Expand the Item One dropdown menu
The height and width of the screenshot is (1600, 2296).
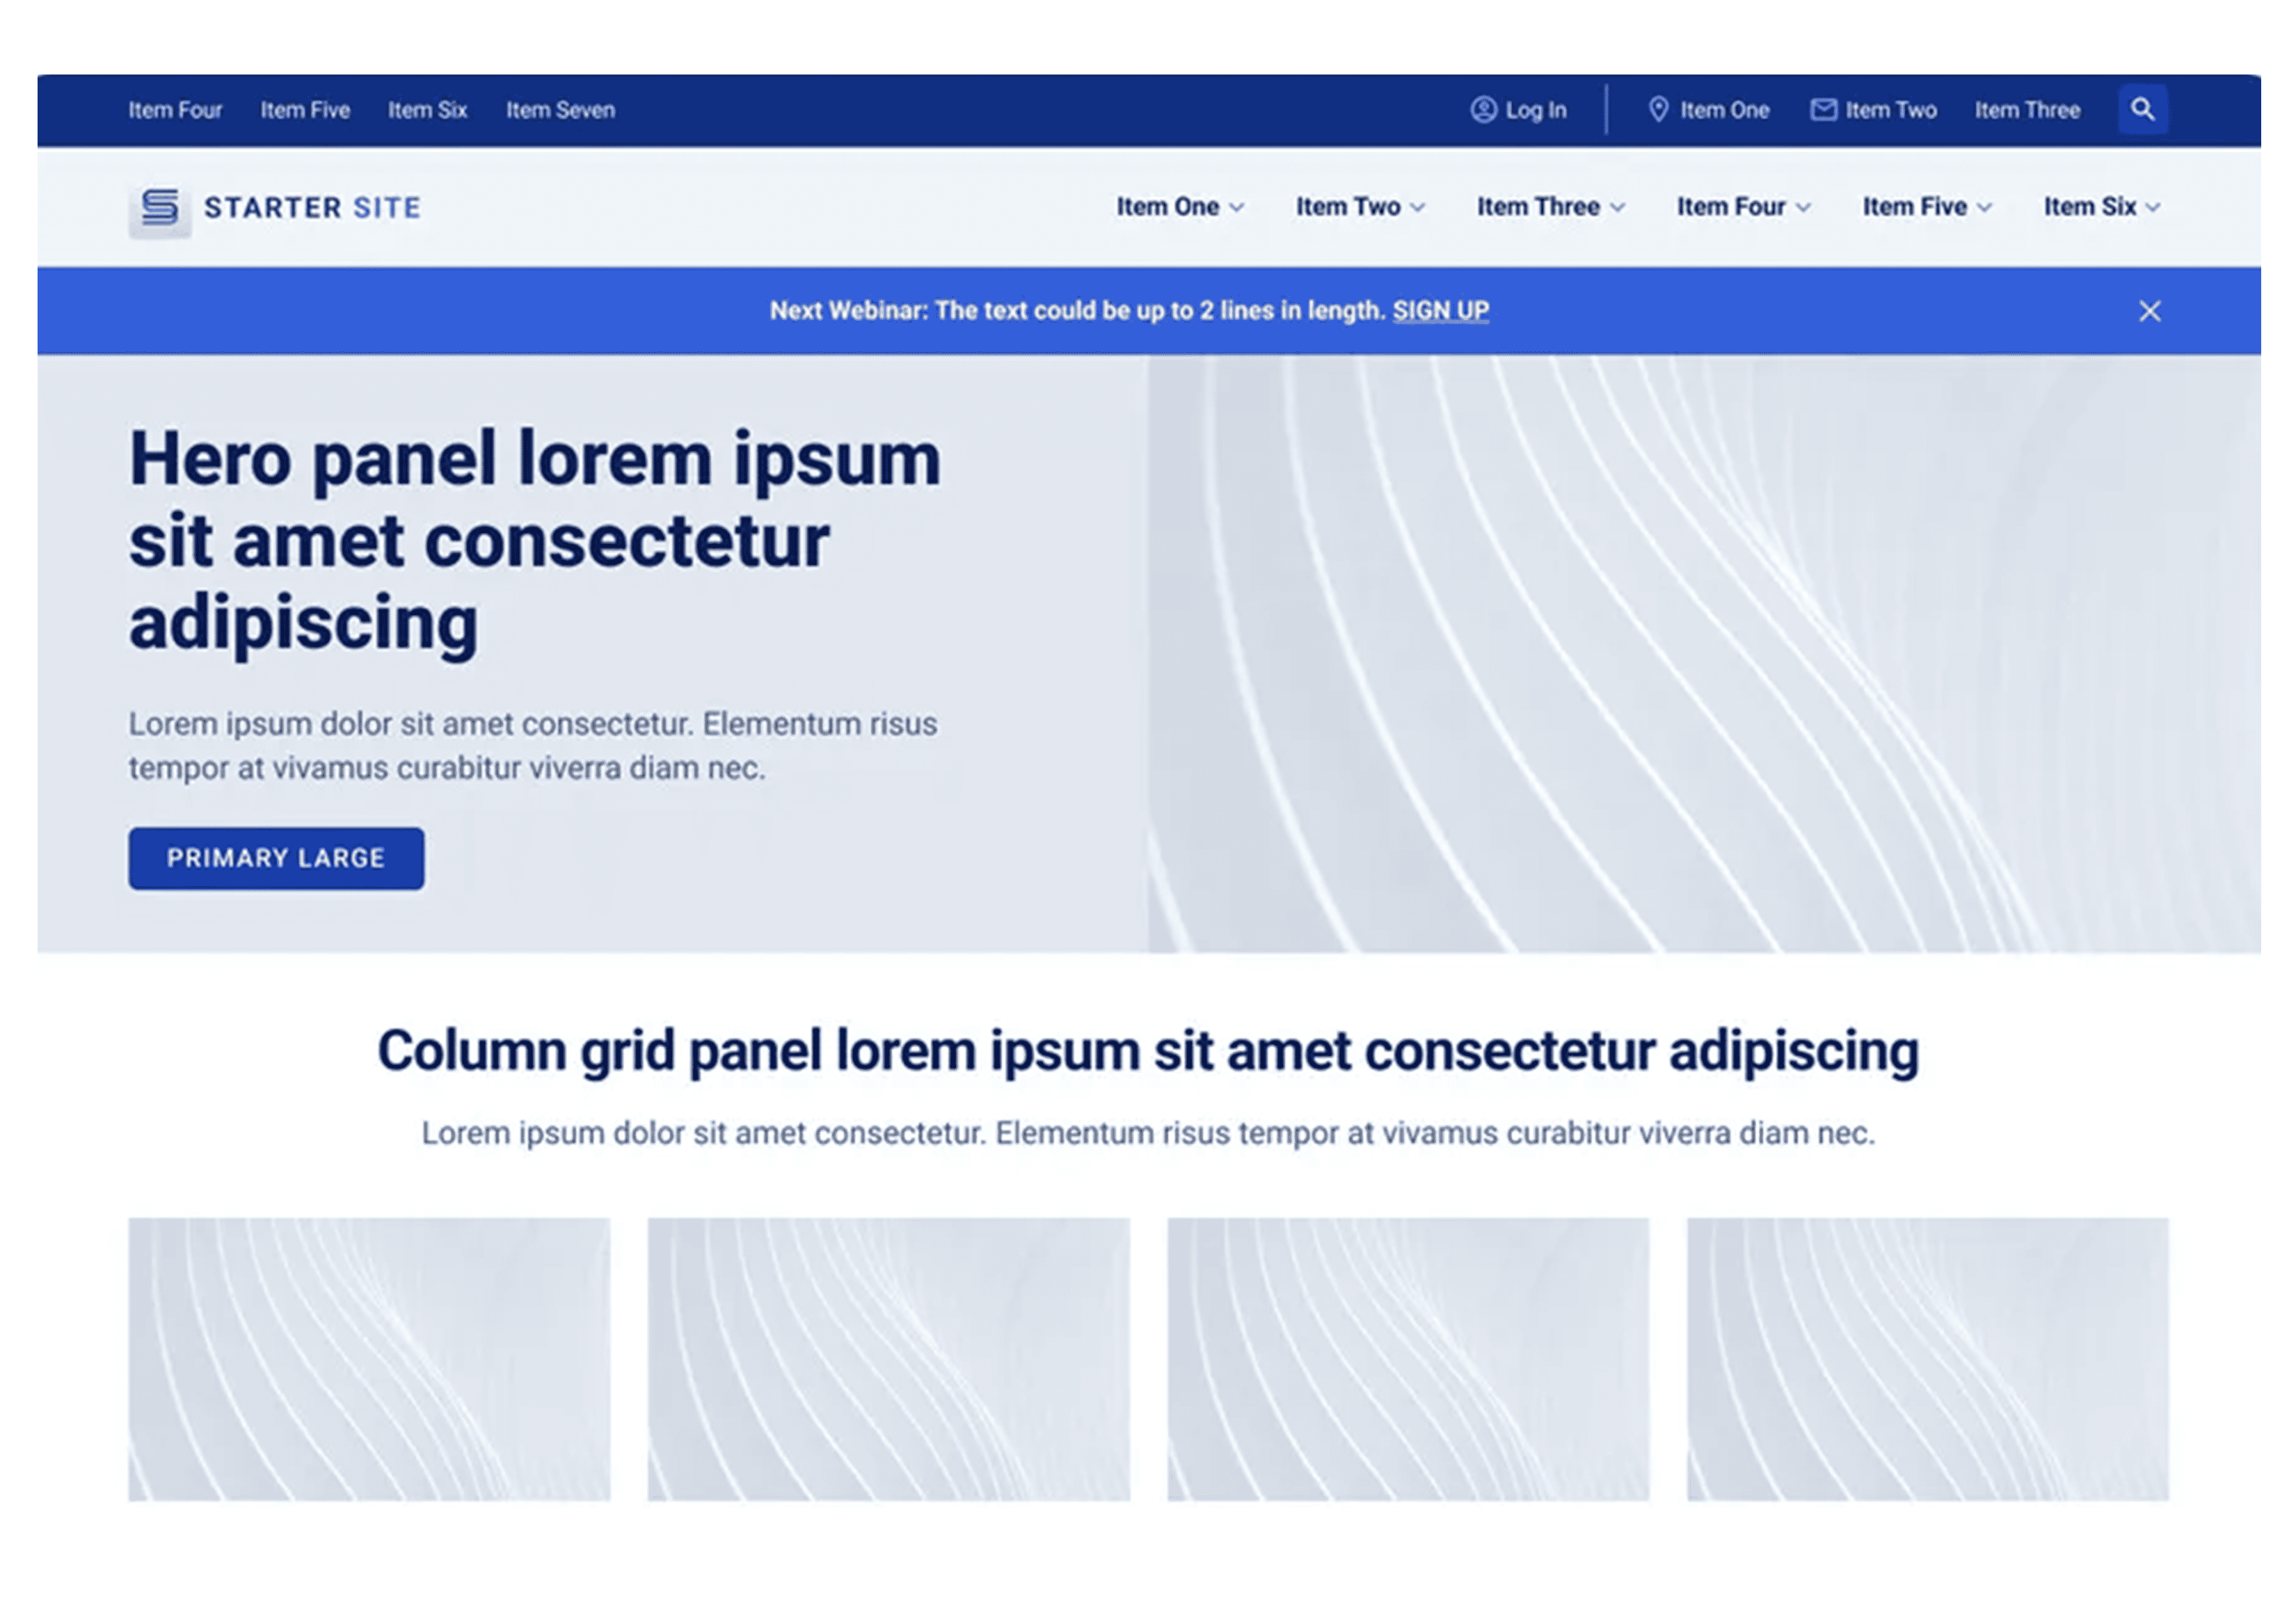pyautogui.click(x=1179, y=207)
